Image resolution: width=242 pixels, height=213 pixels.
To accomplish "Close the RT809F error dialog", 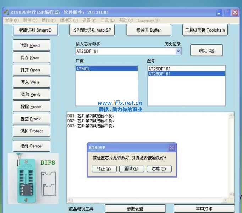I will tap(172, 148).
